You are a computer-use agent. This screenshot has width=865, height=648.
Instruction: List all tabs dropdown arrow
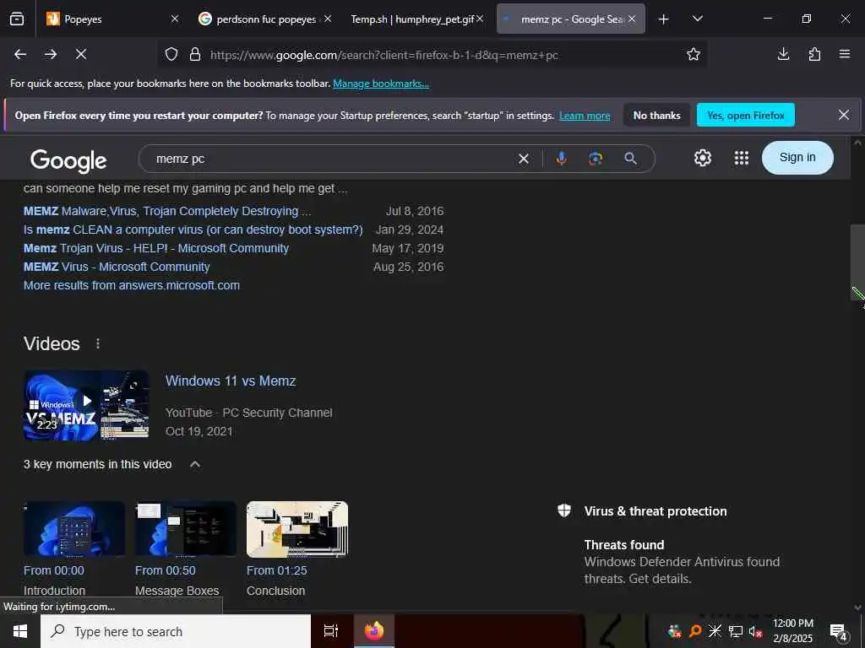click(697, 19)
